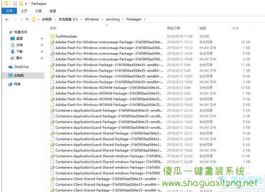Sort by the 类型 column header
The width and height of the screenshot is (265, 192).
click(202, 28)
